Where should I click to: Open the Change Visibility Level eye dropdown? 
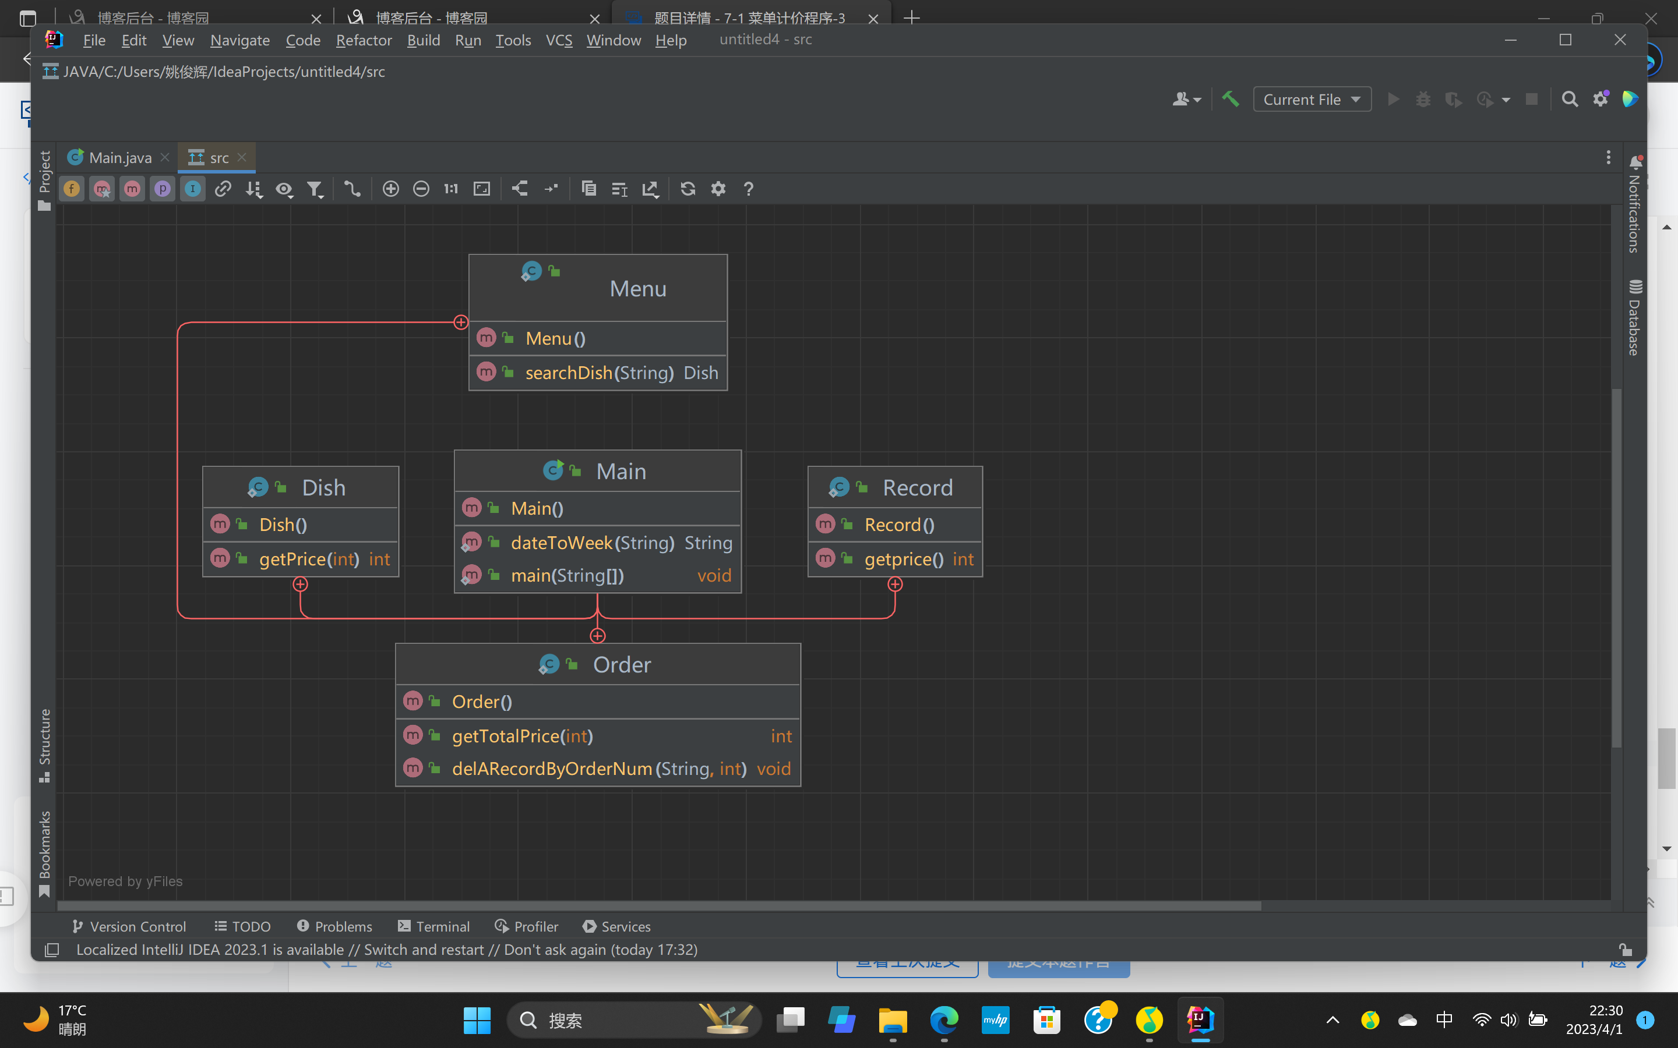pyautogui.click(x=284, y=189)
